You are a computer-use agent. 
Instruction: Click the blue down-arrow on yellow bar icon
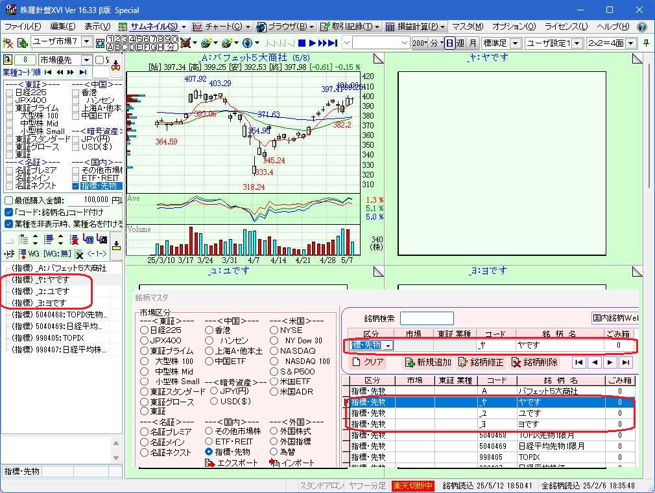pos(116,246)
